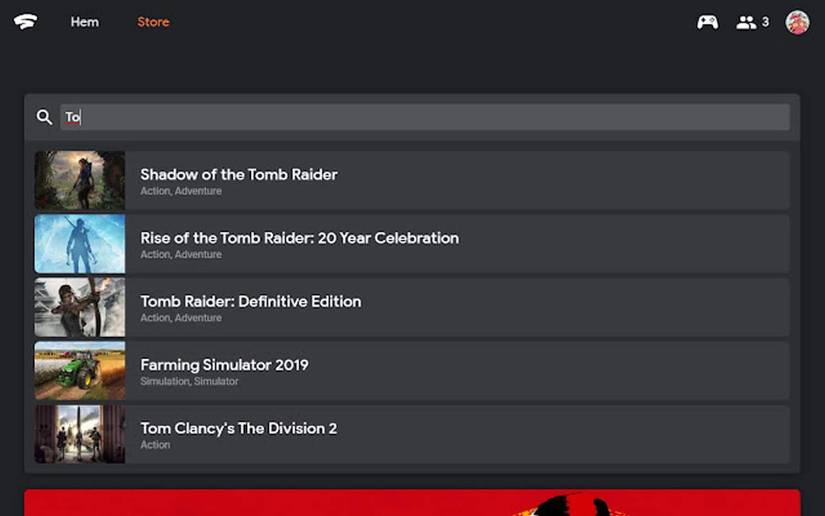The height and width of the screenshot is (516, 825).
Task: Click the friends count number 3
Action: tap(765, 22)
